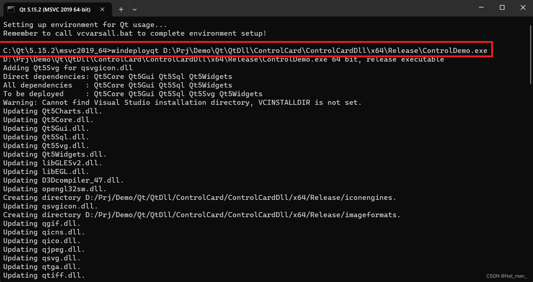Click 'Updating qjpeg.dll.' line
533x282 pixels.
click(x=44, y=250)
